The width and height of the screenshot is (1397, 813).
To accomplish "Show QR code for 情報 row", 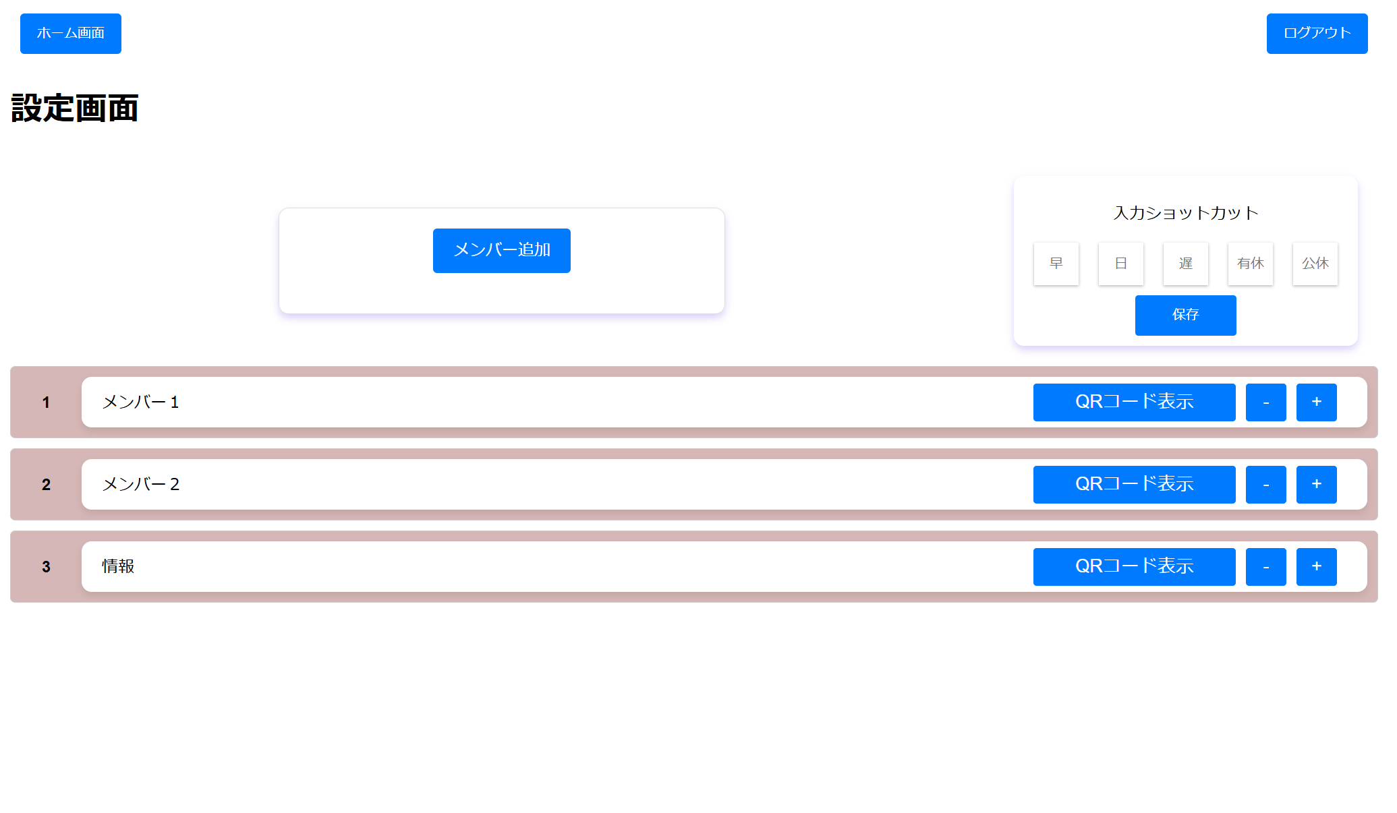I will coord(1134,567).
